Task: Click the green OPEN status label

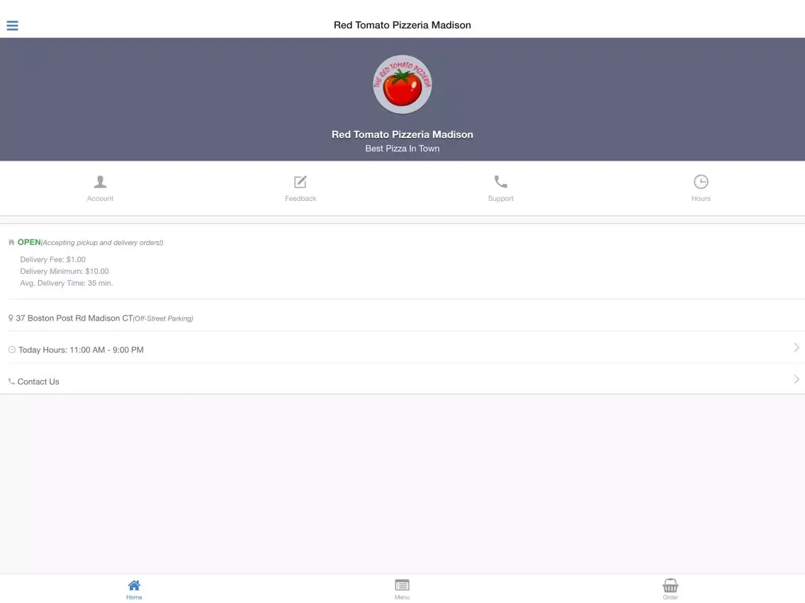Action: point(29,242)
